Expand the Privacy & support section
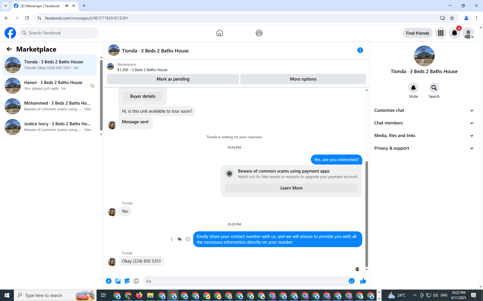Image resolution: width=483 pixels, height=301 pixels. [424, 148]
